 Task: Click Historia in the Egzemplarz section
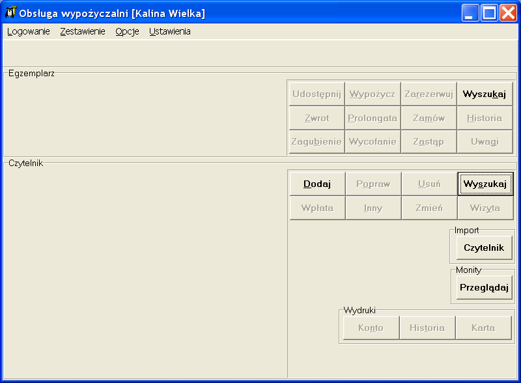[485, 118]
